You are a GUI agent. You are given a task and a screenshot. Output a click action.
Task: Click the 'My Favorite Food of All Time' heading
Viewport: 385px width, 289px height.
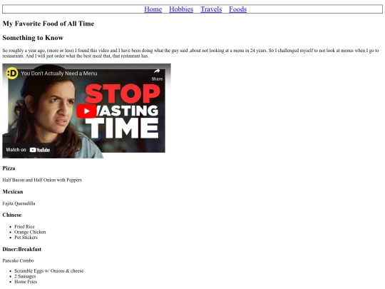(x=48, y=24)
